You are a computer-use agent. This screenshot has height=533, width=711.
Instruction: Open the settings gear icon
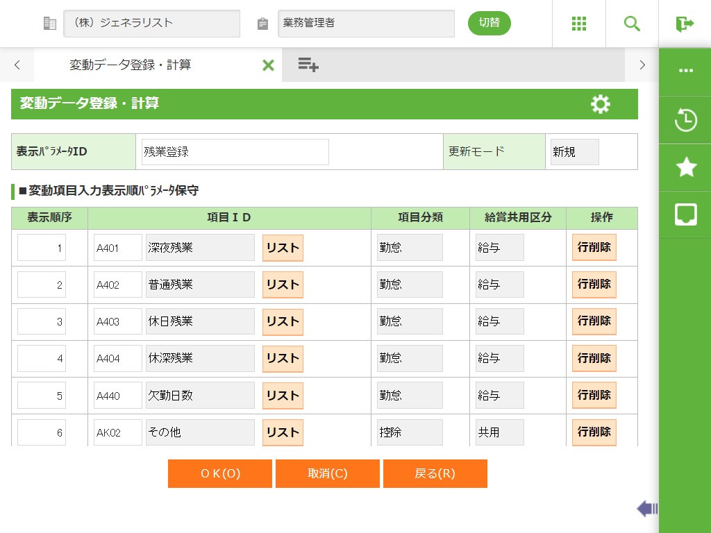click(600, 104)
